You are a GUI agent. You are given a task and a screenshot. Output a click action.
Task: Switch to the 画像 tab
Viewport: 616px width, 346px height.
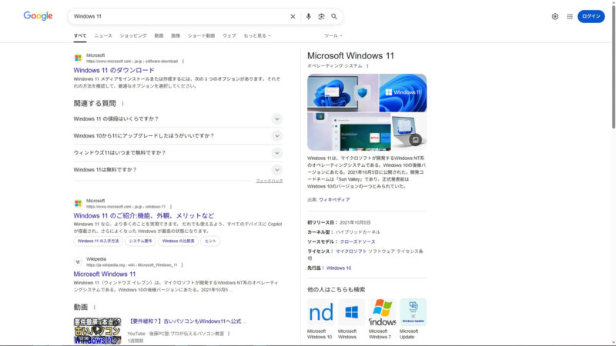click(176, 35)
